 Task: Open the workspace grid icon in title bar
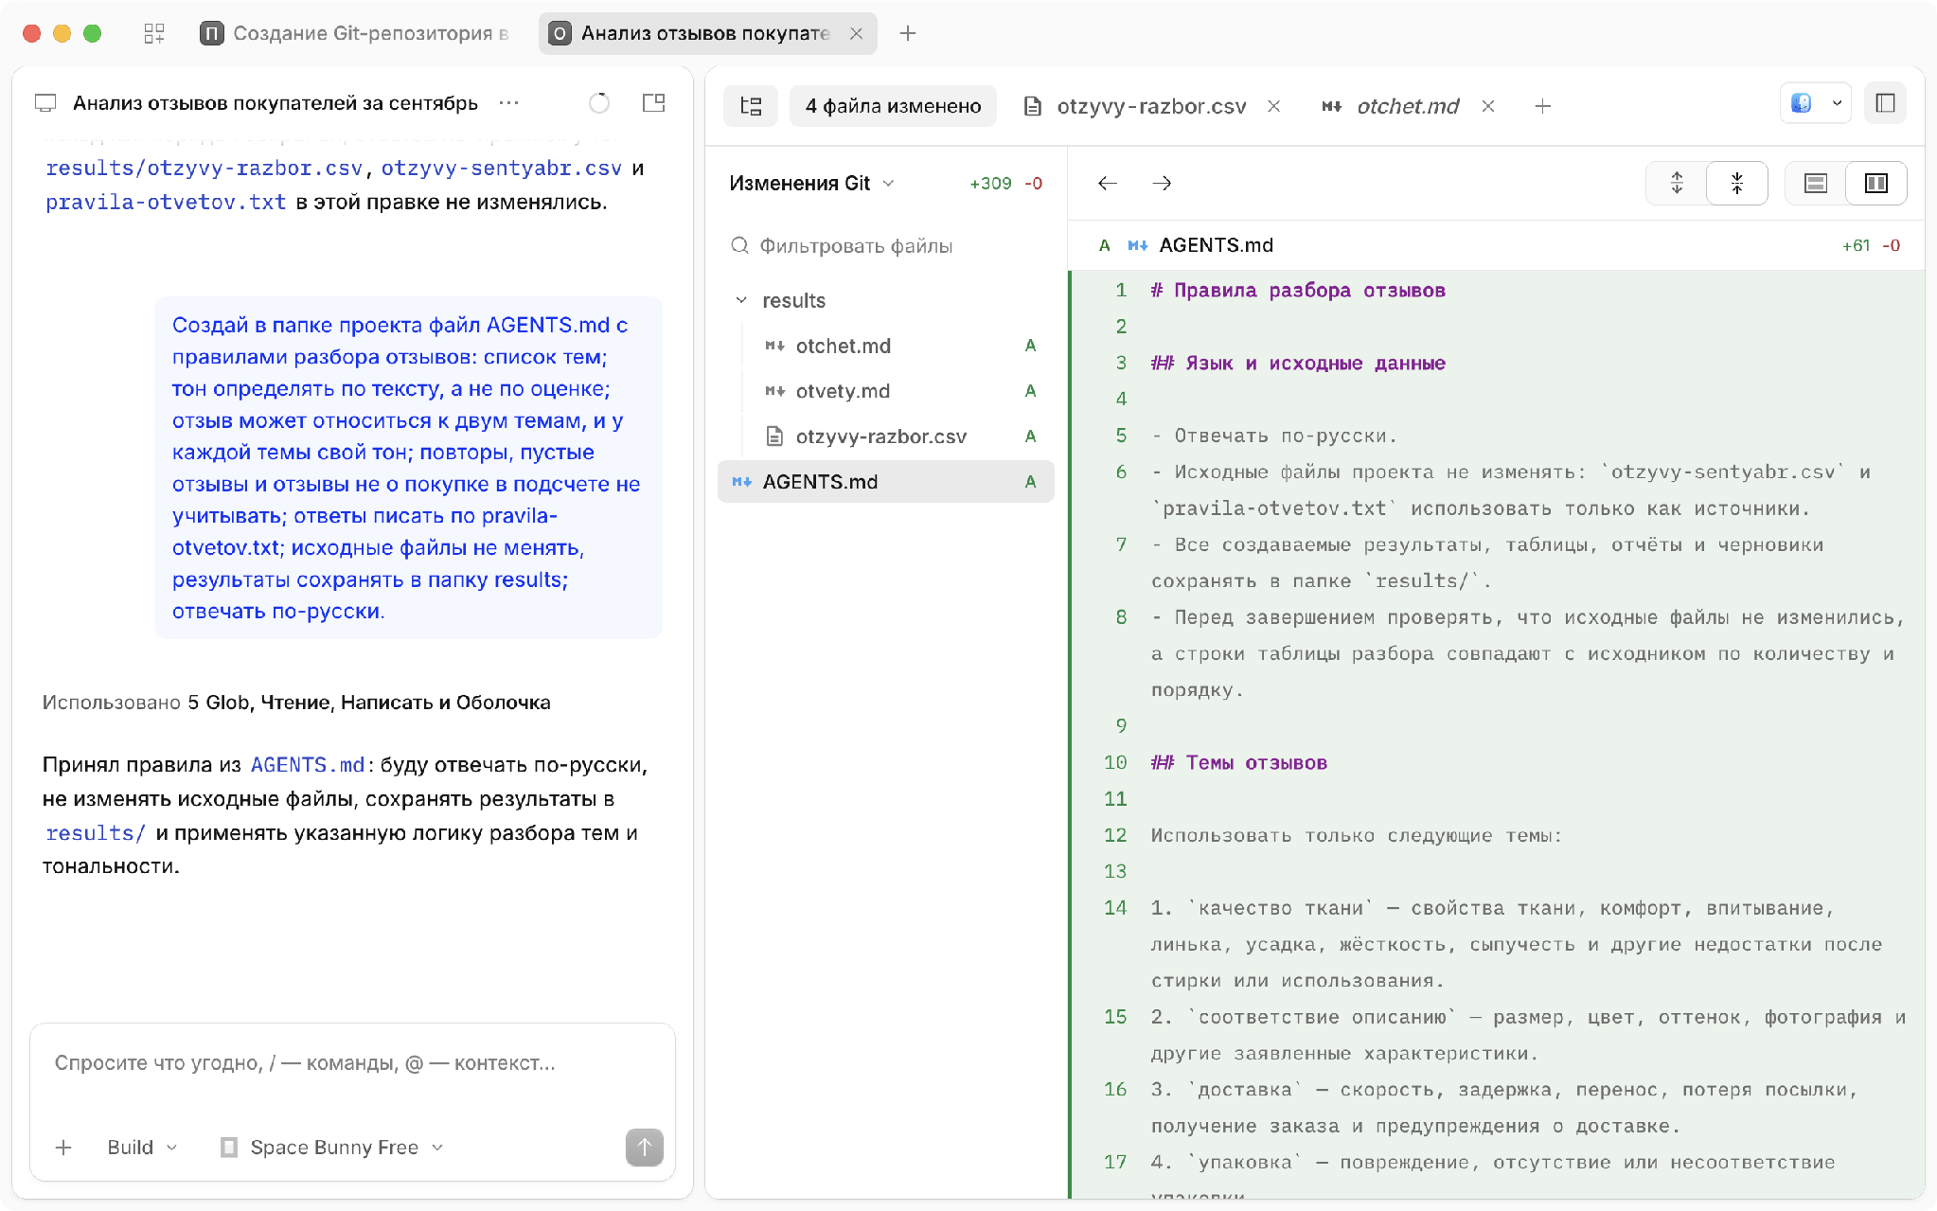pos(154,33)
